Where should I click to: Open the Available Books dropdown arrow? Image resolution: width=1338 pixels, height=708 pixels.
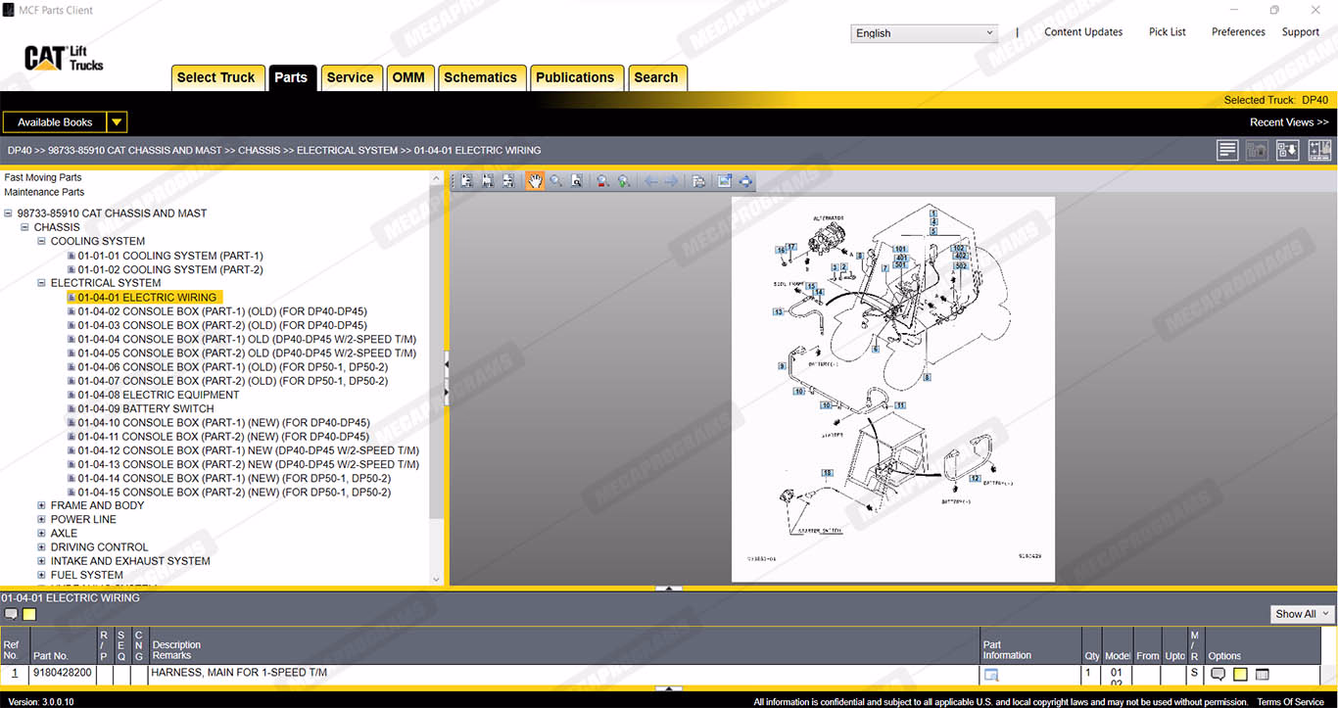click(117, 122)
